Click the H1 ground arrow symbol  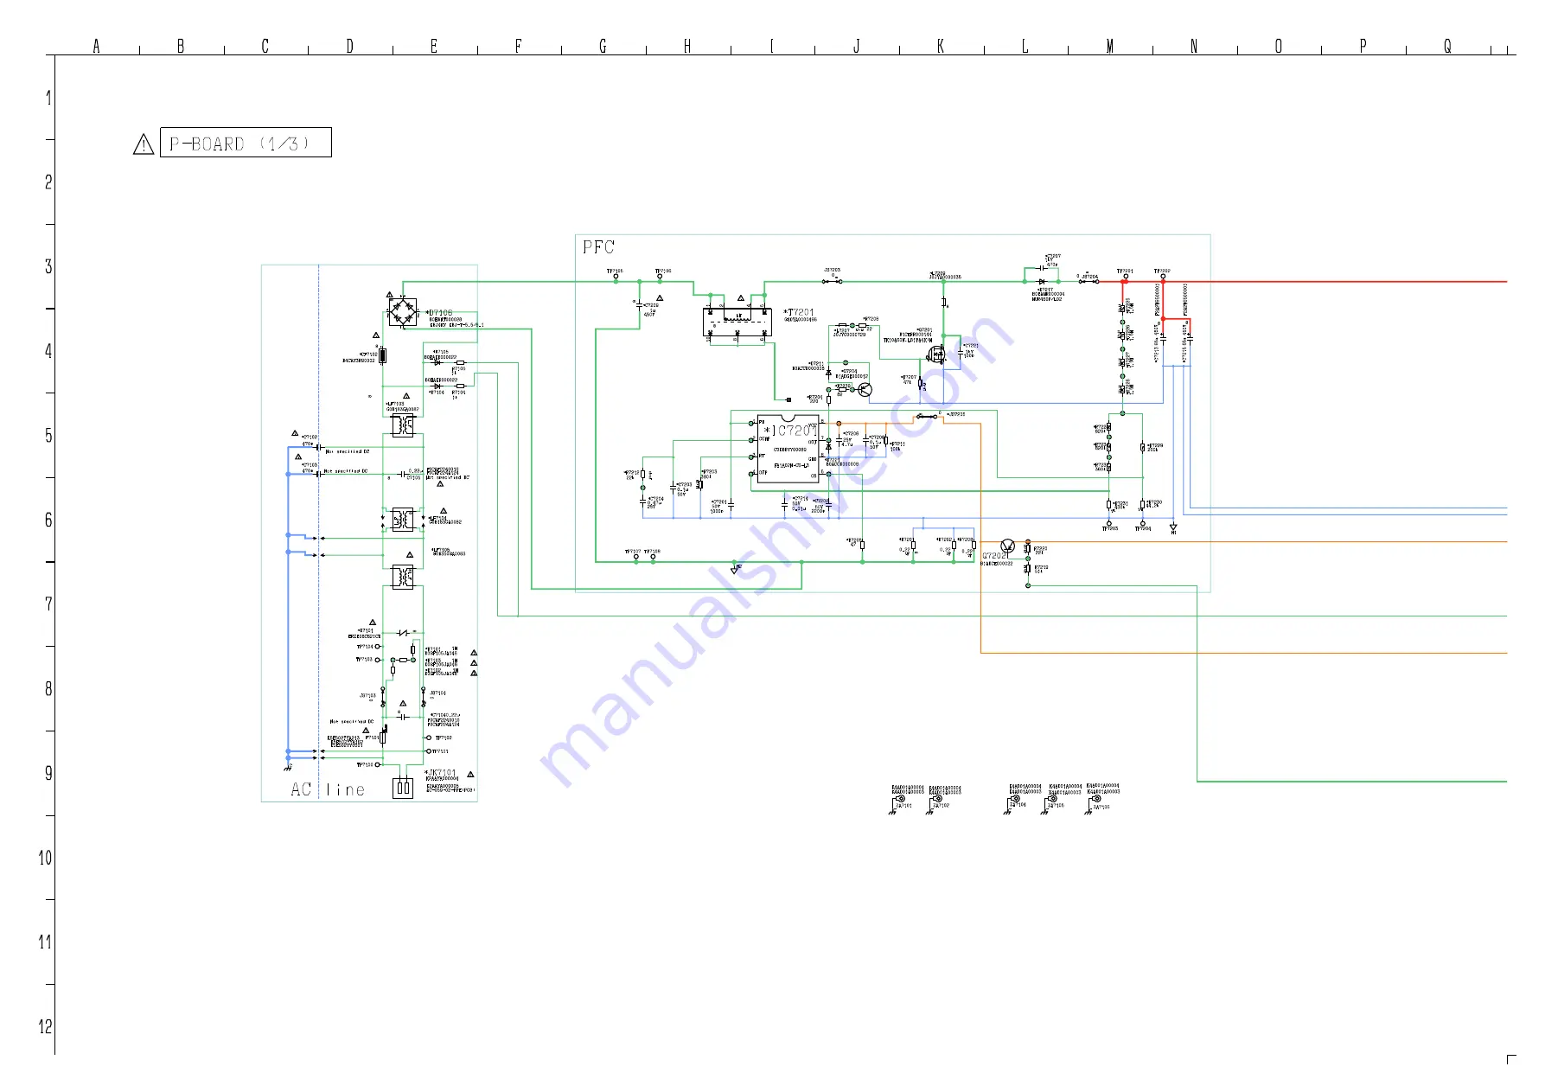pos(1173,527)
